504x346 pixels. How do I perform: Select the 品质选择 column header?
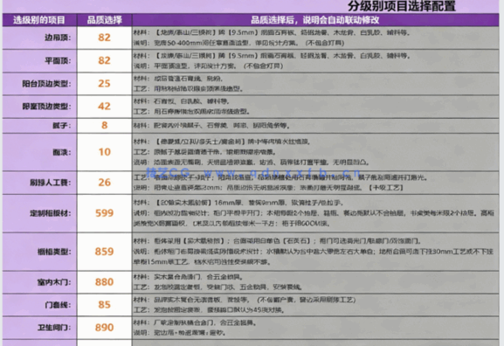105,20
